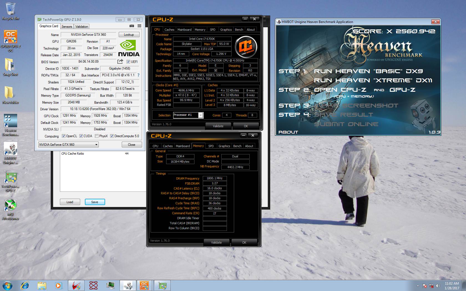Launch HWBOT Unigine desktop shortcut
Screen dimensions: 466x291
coord(11,153)
